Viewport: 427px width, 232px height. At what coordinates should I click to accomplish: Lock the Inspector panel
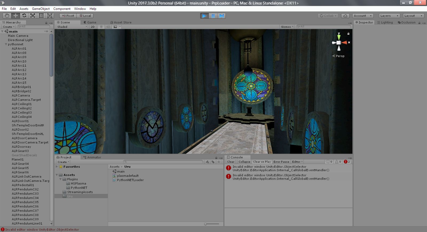coord(419,23)
